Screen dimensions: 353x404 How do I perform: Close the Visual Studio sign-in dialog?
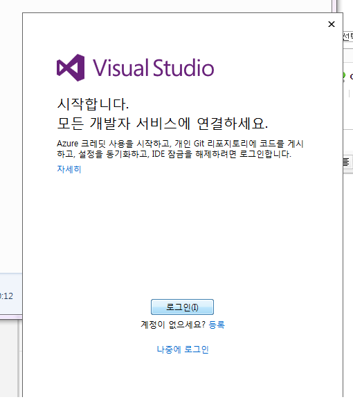332,24
